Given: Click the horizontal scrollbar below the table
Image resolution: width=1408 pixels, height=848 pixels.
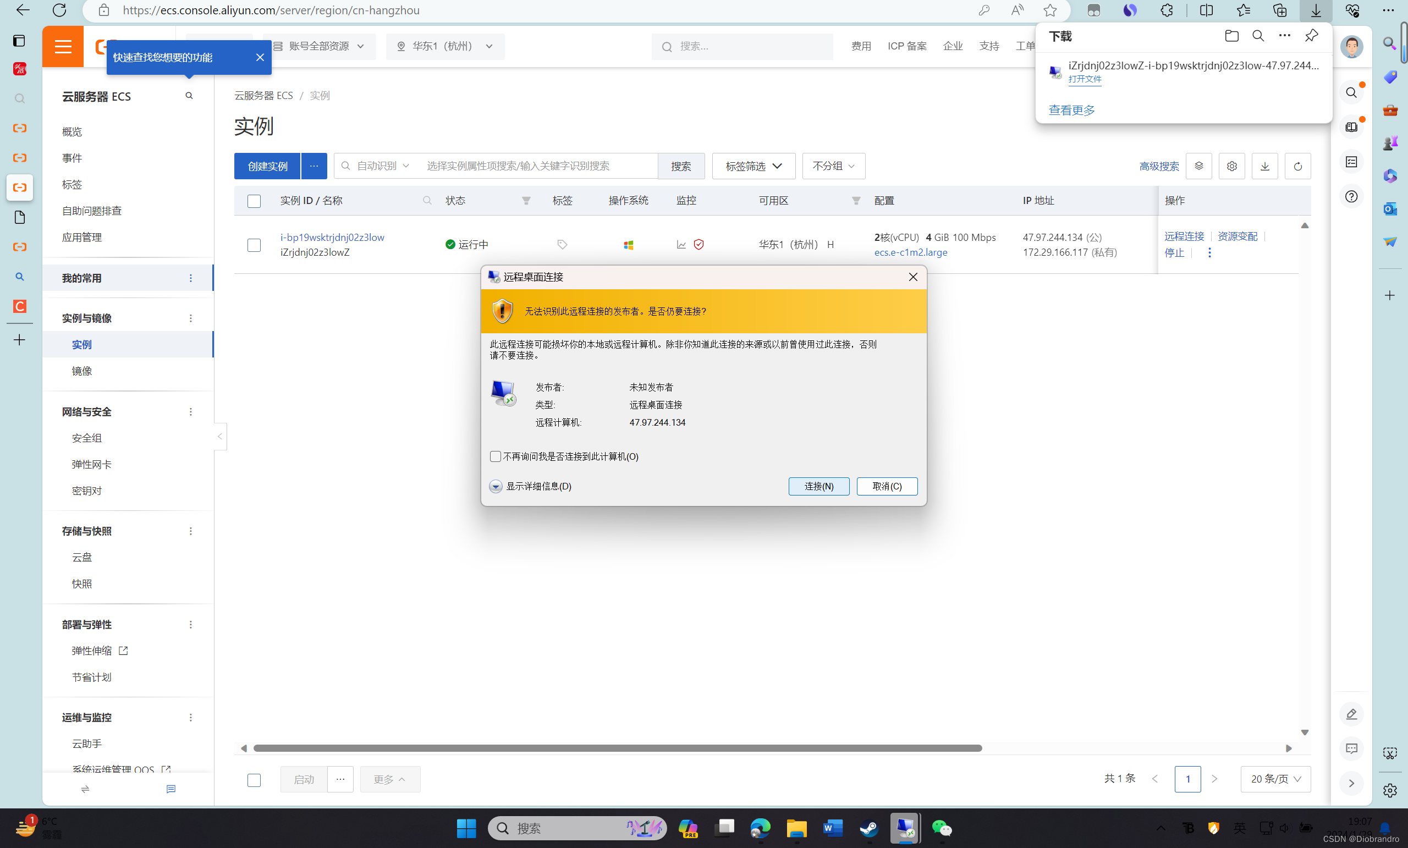Looking at the screenshot, I should [x=617, y=748].
